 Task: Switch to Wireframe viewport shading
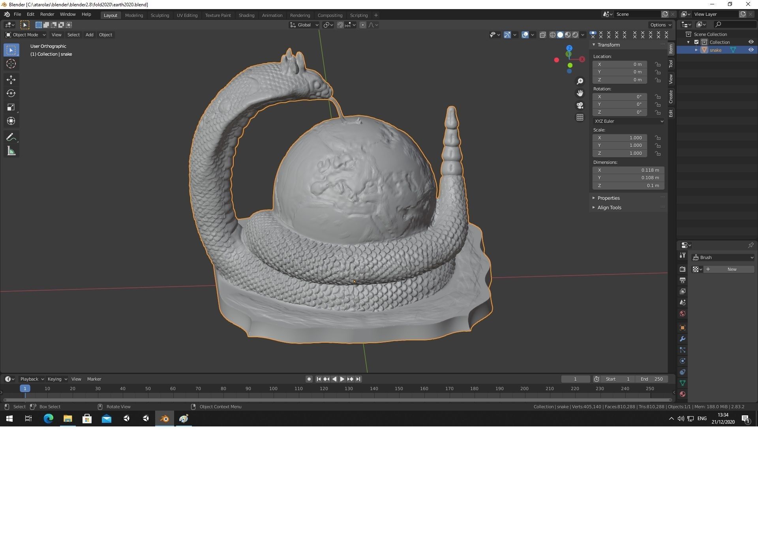(x=553, y=35)
